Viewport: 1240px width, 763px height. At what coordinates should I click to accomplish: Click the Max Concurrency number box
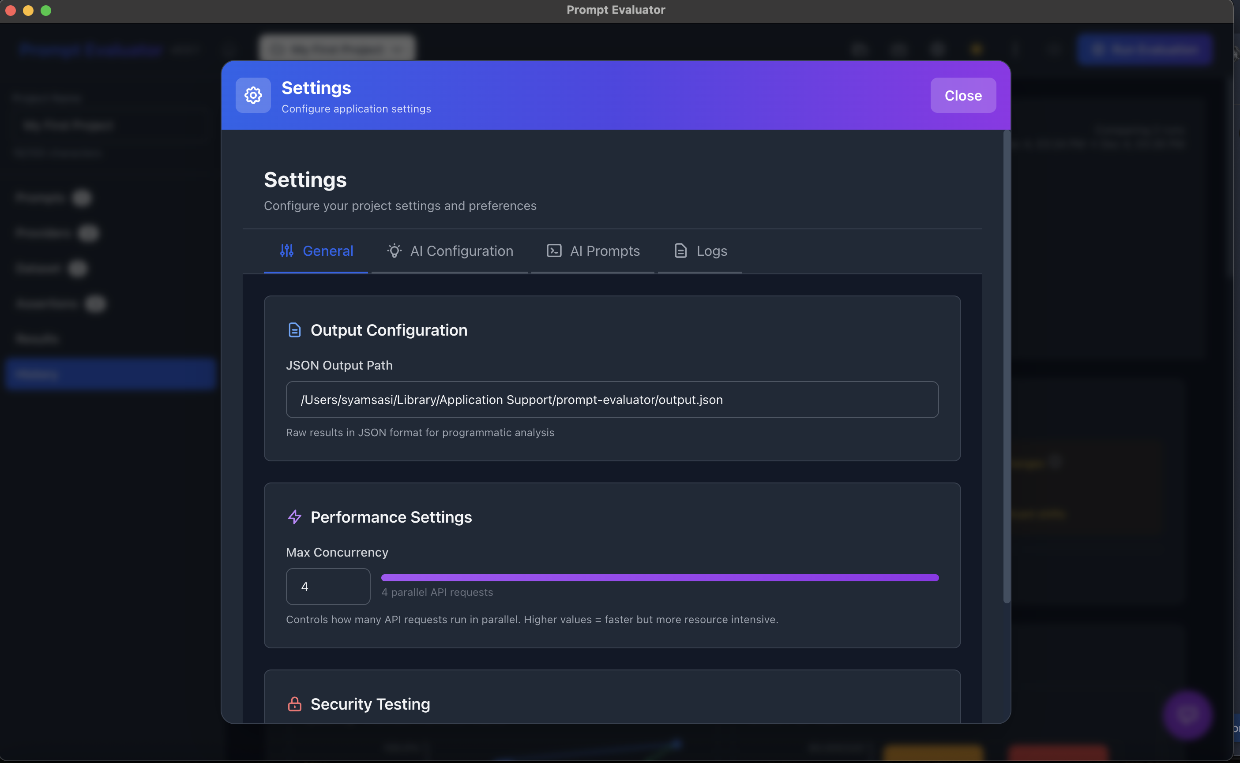[x=328, y=587]
